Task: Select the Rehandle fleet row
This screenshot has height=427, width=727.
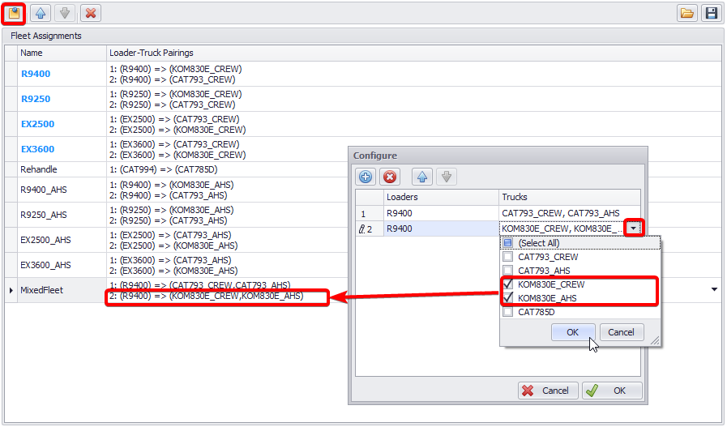Action: tap(39, 169)
